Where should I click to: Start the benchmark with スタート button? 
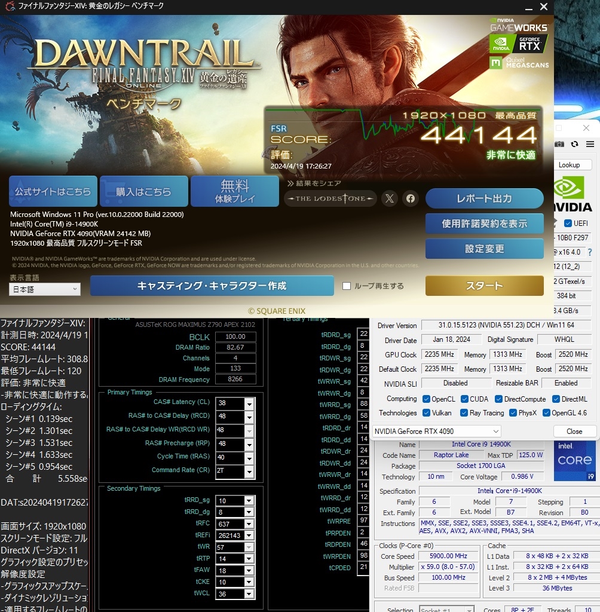pyautogui.click(x=485, y=286)
